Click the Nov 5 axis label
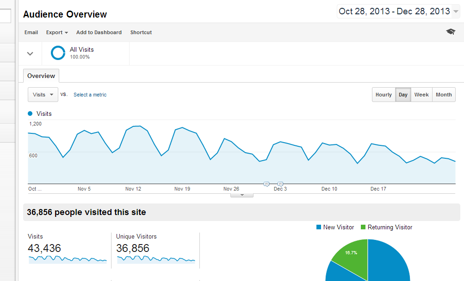 [84, 189]
